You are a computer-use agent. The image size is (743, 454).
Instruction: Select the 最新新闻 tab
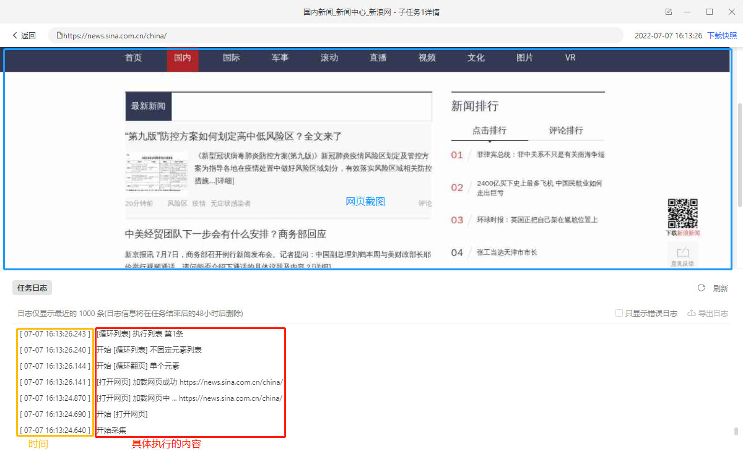(x=149, y=106)
